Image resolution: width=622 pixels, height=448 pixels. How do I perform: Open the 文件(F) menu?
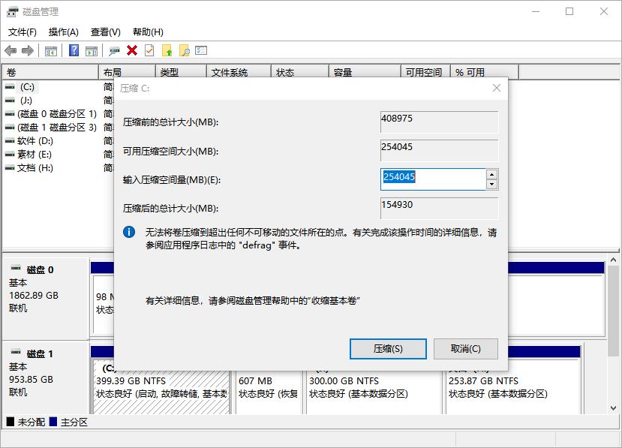[23, 32]
